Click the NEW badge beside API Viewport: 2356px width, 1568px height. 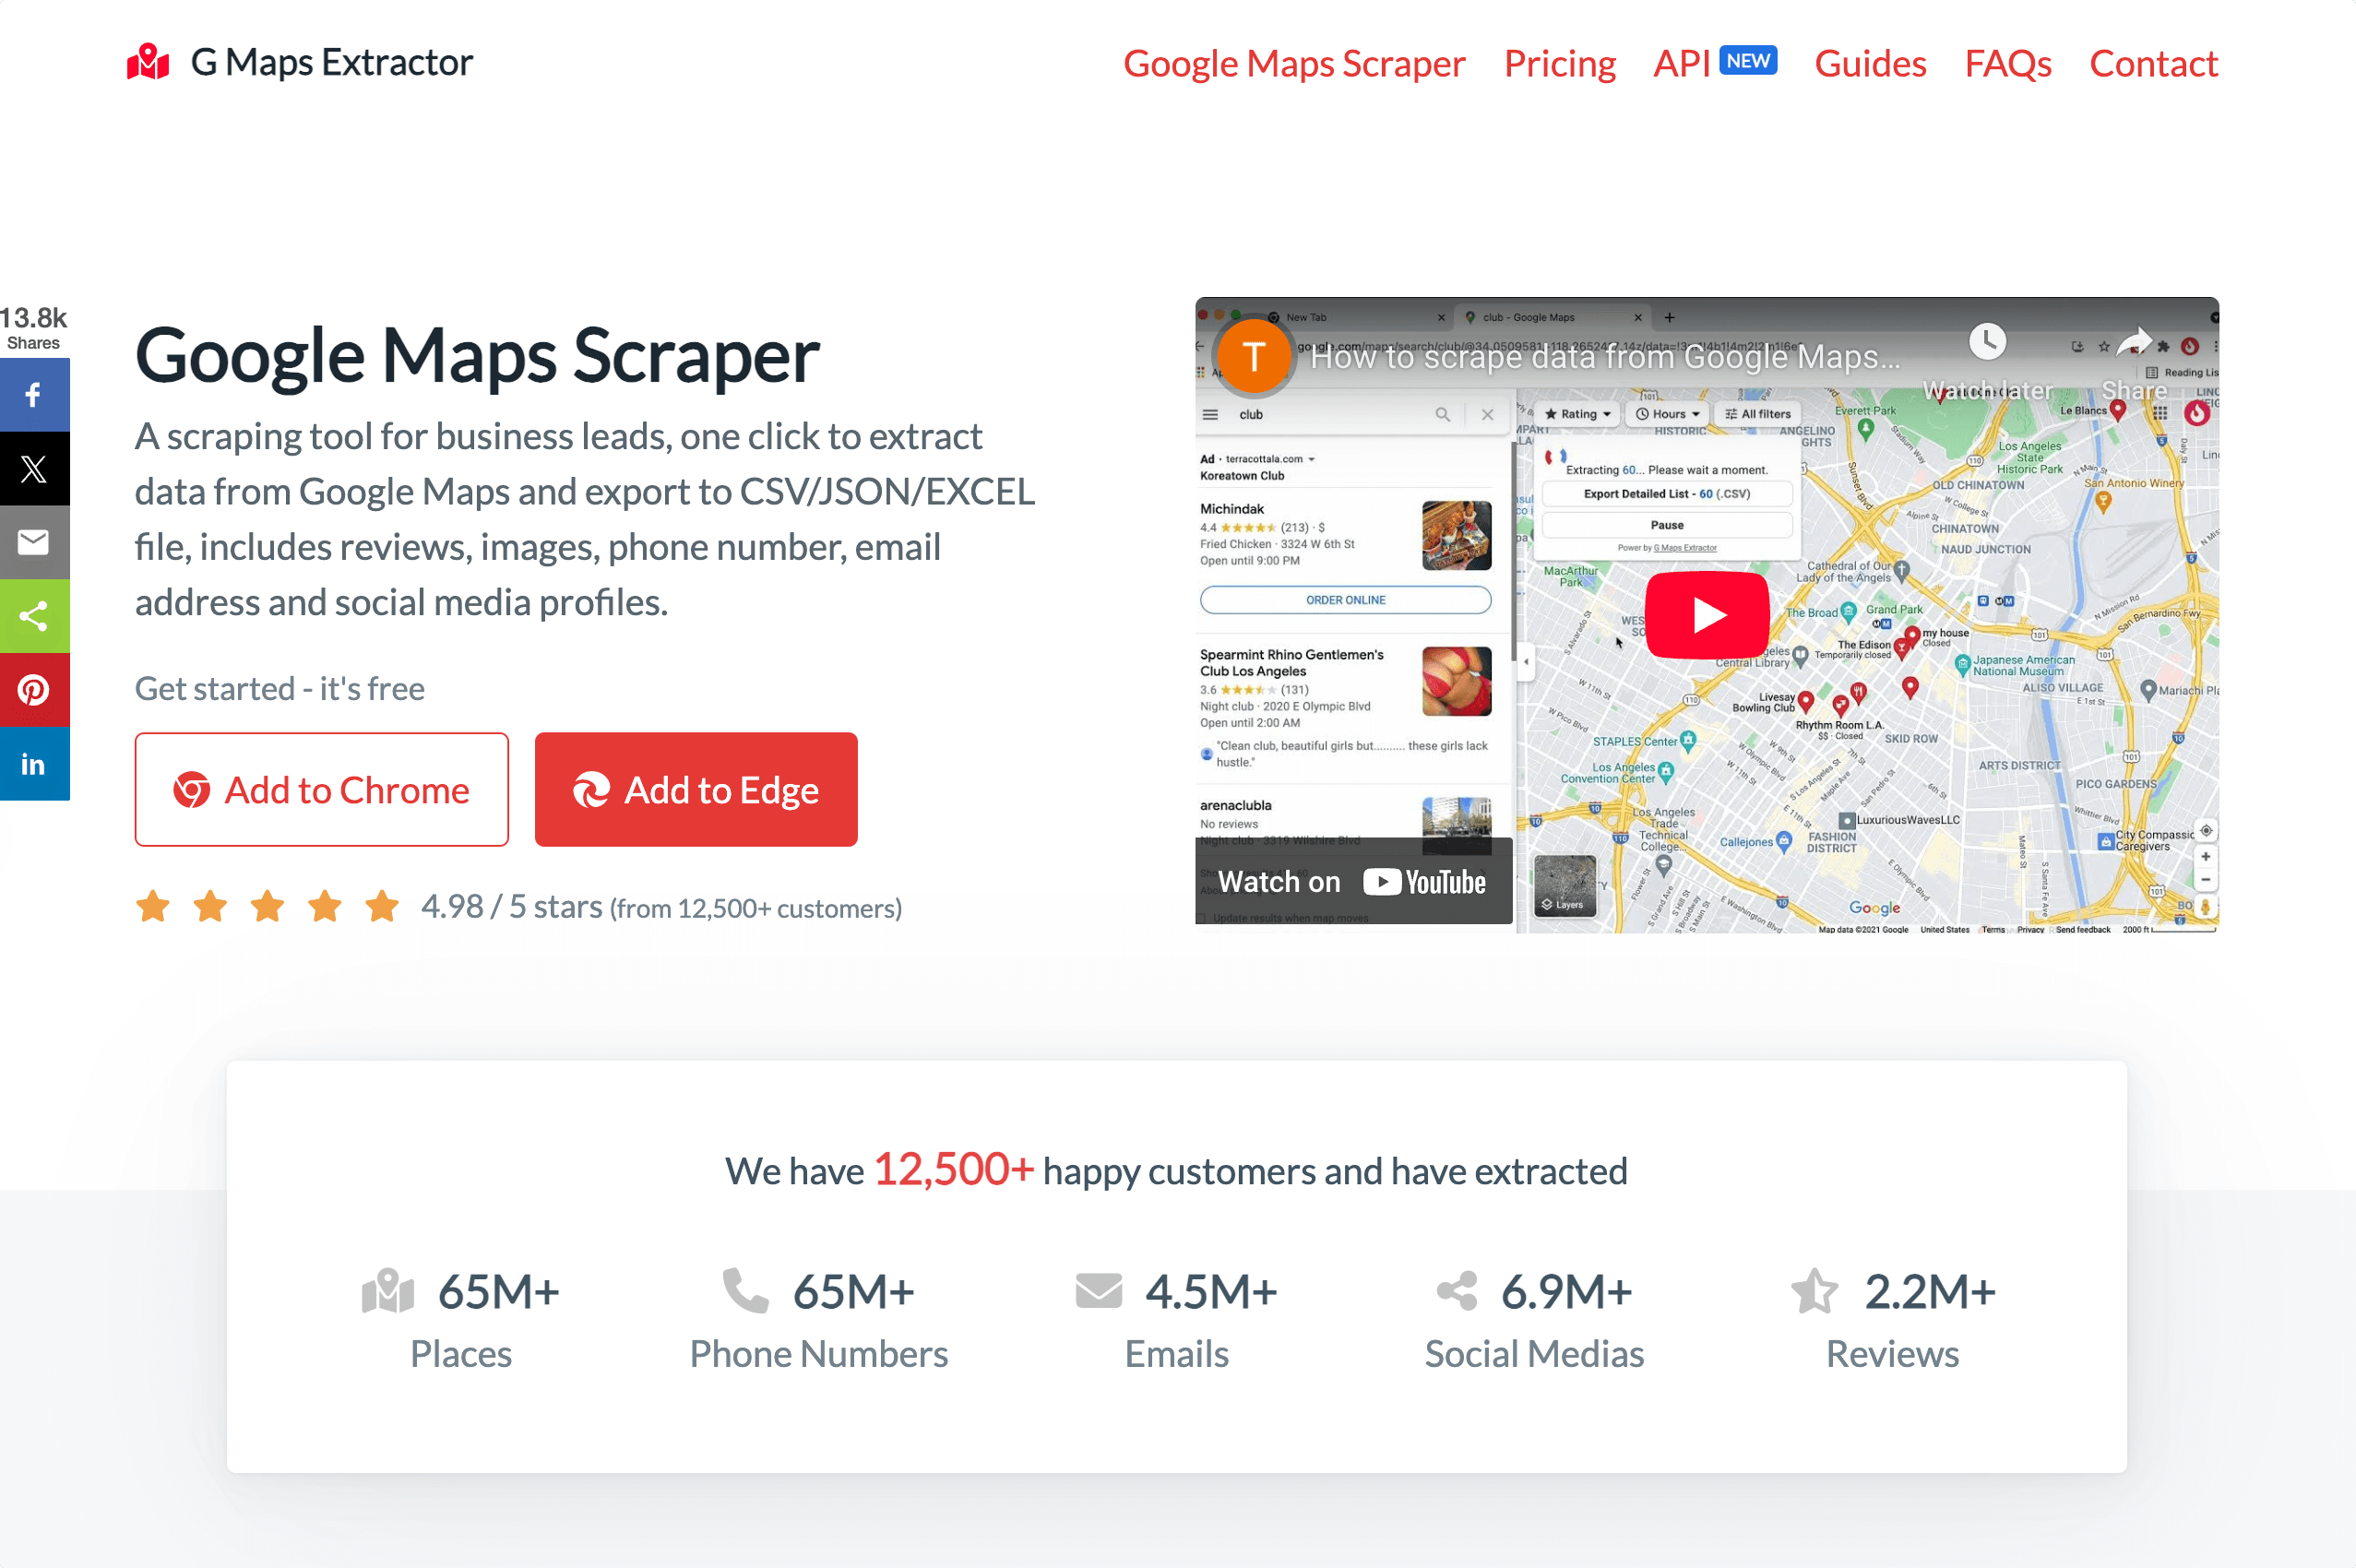(1747, 60)
